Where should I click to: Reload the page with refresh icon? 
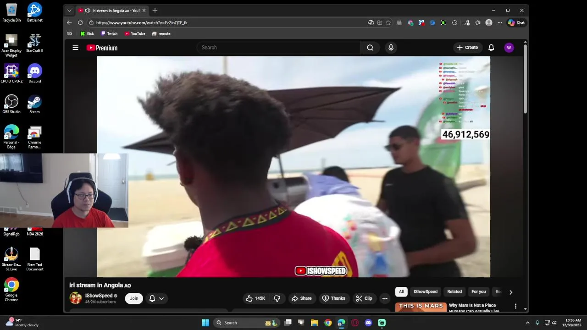(x=80, y=22)
